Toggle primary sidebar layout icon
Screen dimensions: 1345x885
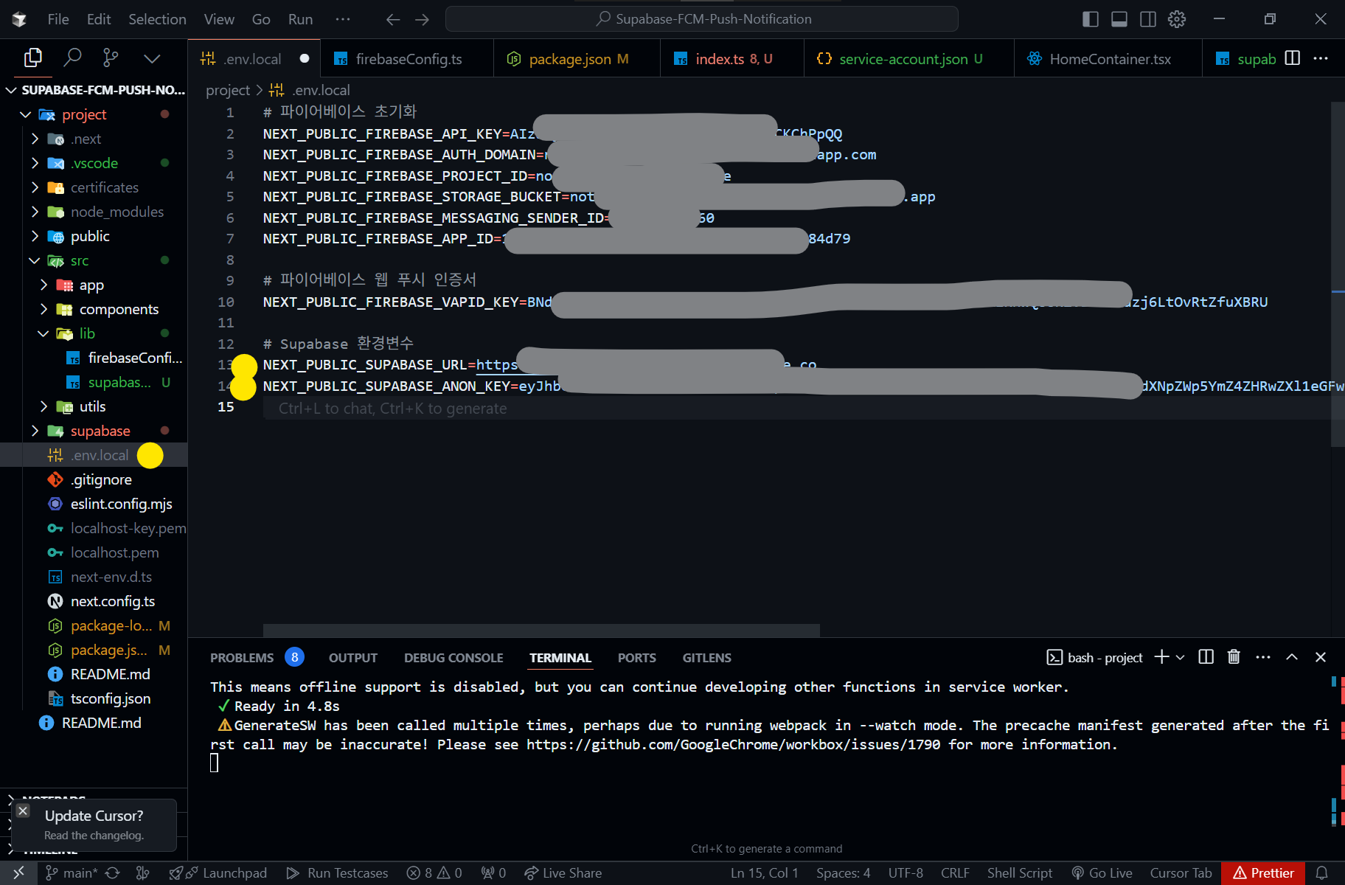click(x=1091, y=19)
